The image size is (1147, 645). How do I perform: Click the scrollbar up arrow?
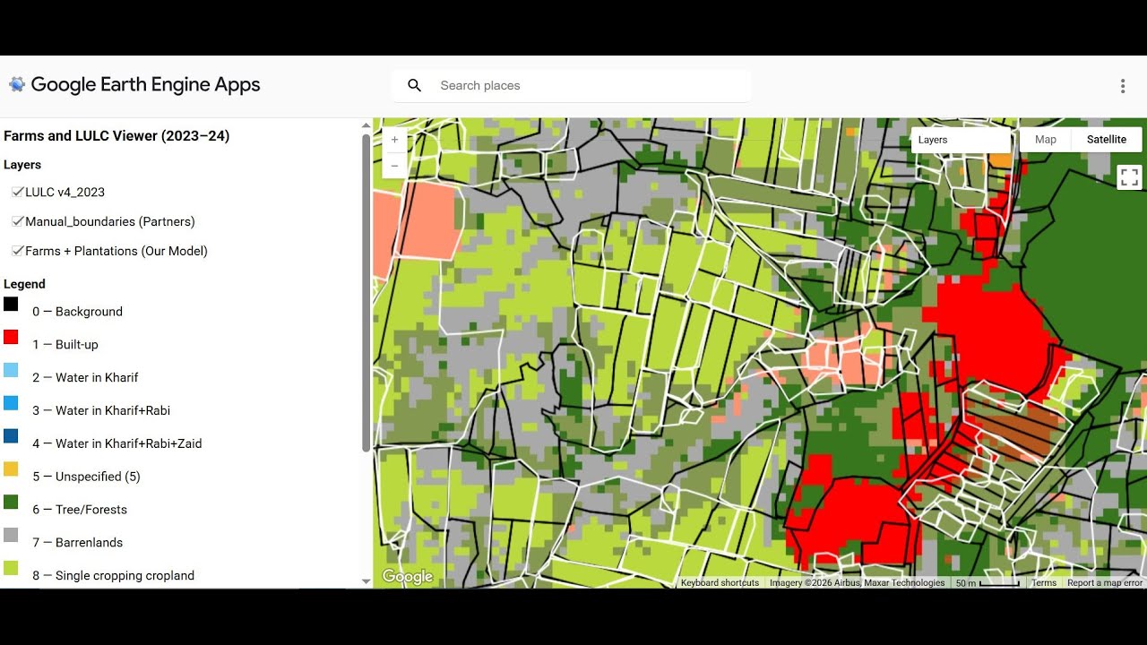click(366, 125)
